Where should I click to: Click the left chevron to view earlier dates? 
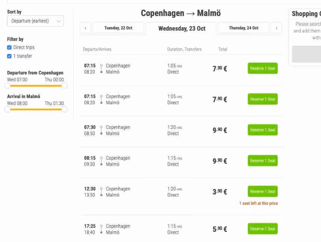pyautogui.click(x=85, y=28)
